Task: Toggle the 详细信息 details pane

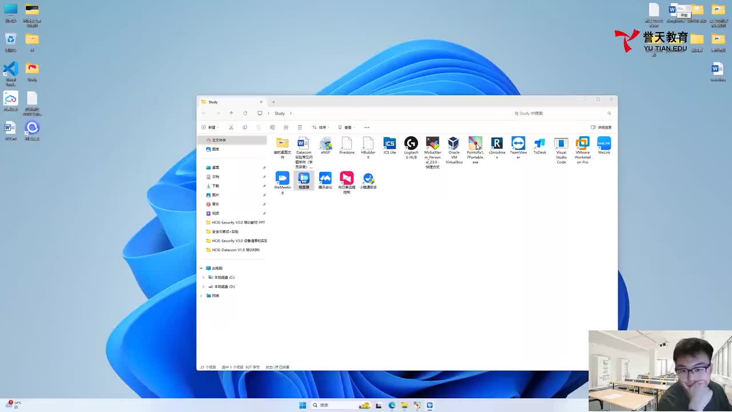Action: click(x=601, y=128)
